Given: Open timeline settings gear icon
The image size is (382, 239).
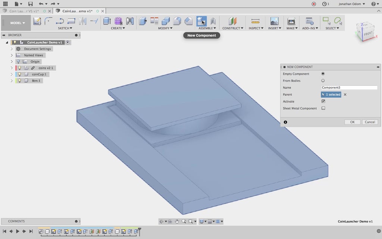Looking at the screenshot, I should click(378, 231).
